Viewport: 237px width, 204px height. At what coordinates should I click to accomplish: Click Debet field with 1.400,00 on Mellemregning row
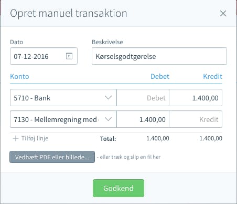143,119
